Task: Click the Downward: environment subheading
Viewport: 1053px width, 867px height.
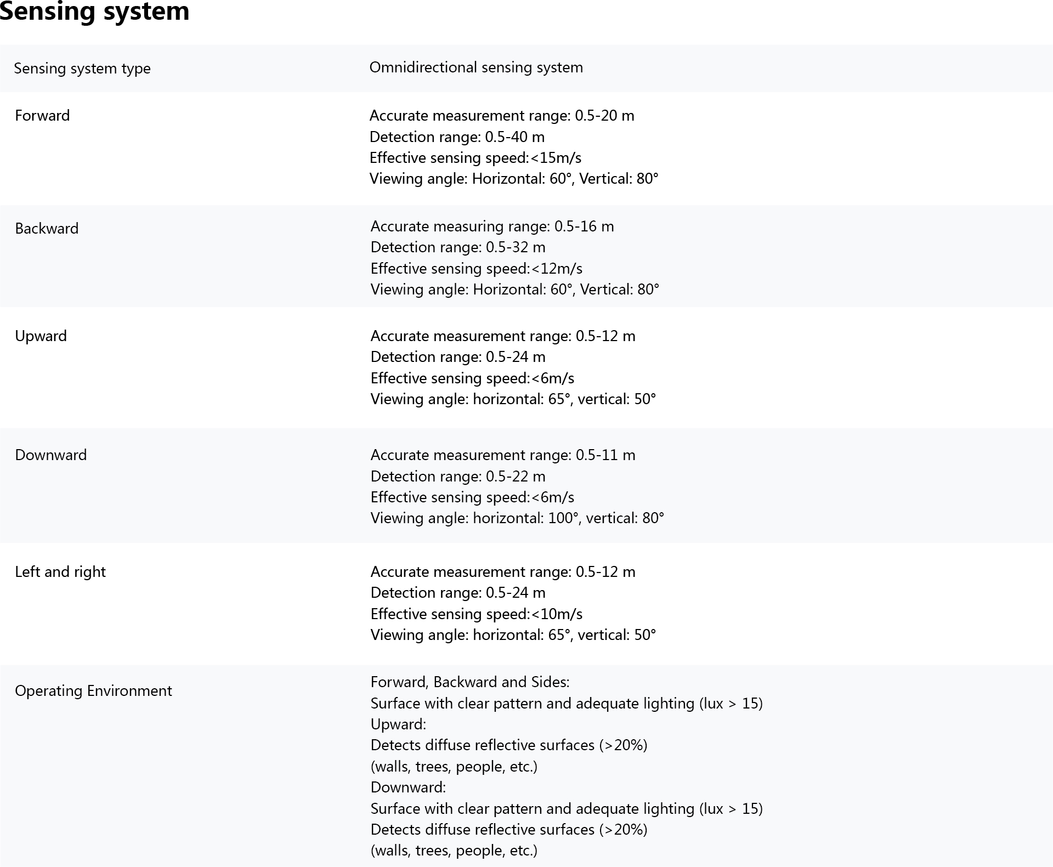Action: tap(408, 787)
